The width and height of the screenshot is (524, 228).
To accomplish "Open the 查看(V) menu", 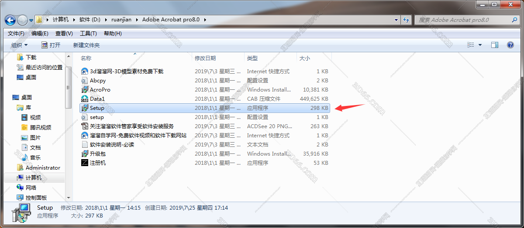I will [x=64, y=34].
